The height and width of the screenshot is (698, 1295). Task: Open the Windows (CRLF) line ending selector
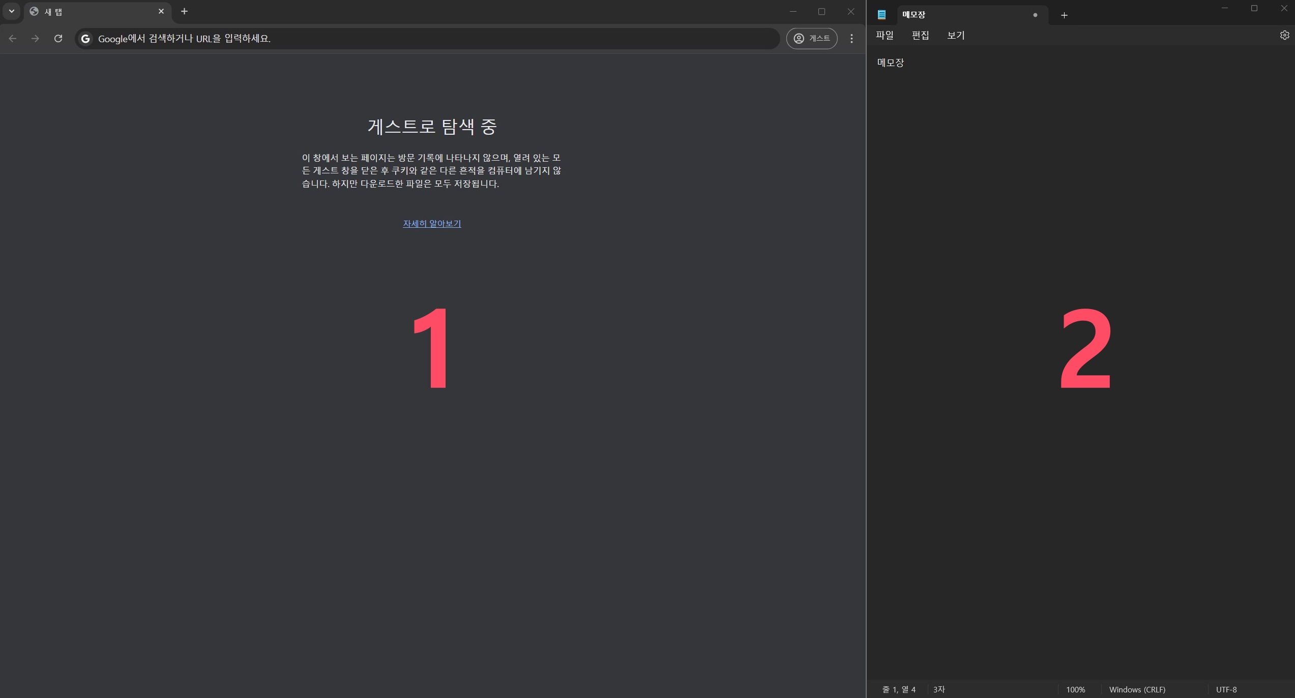pyautogui.click(x=1137, y=689)
